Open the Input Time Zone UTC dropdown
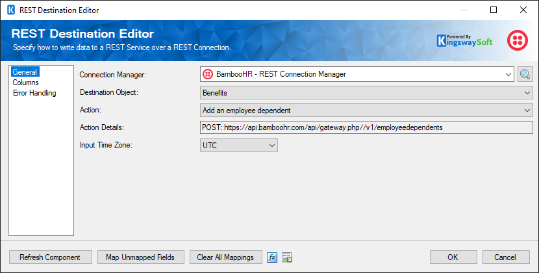This screenshot has height=273, width=539. coord(239,146)
